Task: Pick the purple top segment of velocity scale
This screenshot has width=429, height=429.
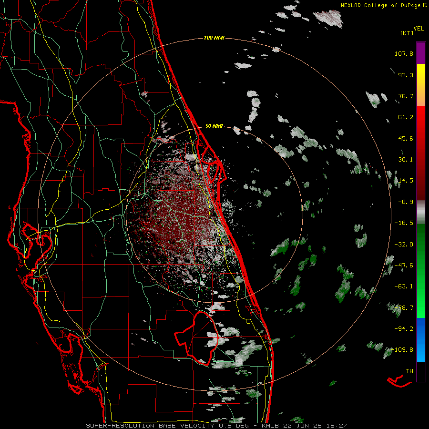Action: (421, 53)
